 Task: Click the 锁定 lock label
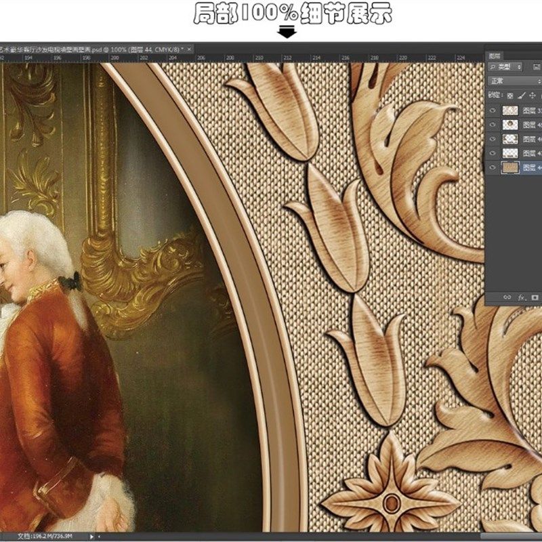click(495, 95)
